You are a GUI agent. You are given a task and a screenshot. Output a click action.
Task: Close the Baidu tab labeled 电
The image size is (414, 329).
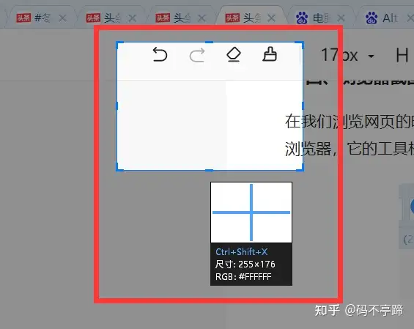(341, 18)
